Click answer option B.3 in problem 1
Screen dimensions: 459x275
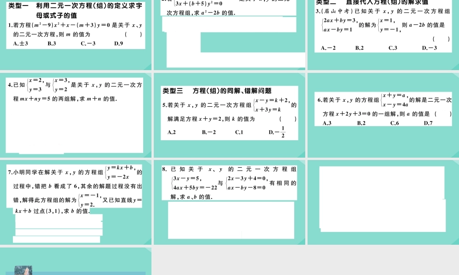tap(52, 44)
